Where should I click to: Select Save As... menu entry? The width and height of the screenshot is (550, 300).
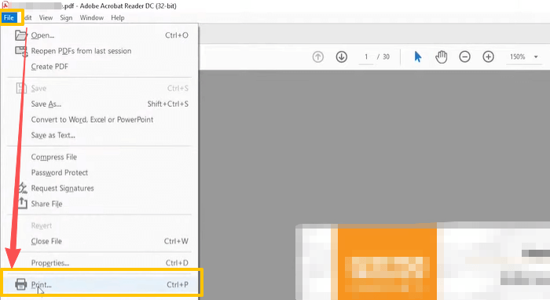click(x=100, y=104)
